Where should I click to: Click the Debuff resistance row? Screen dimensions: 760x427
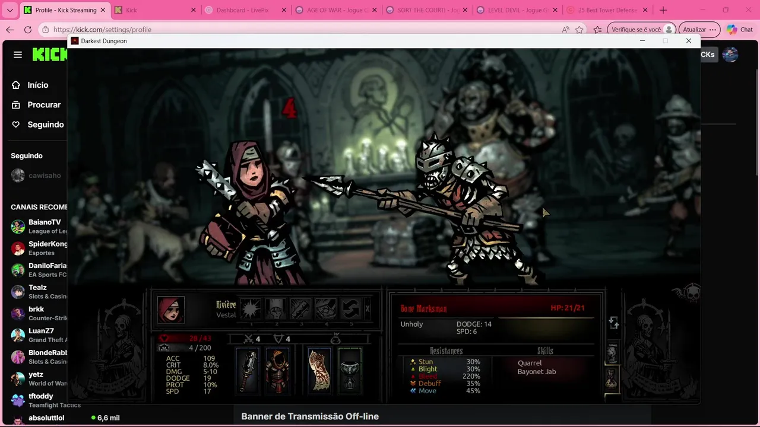point(445,383)
